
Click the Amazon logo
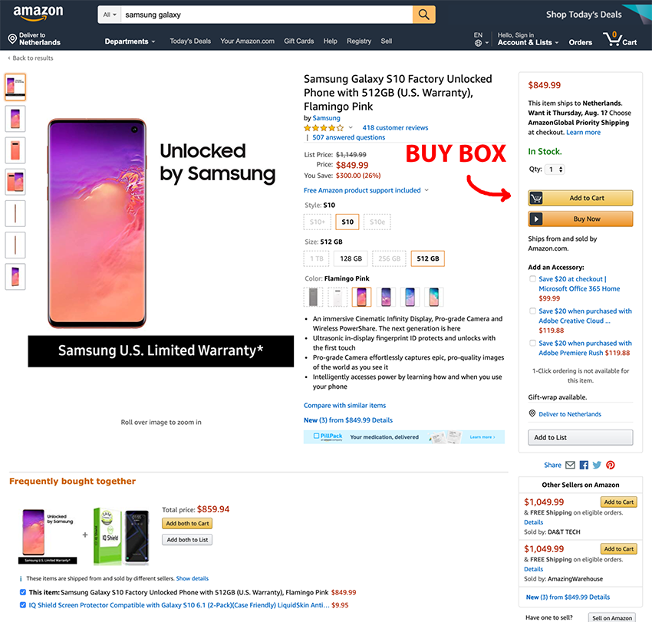pyautogui.click(x=38, y=13)
